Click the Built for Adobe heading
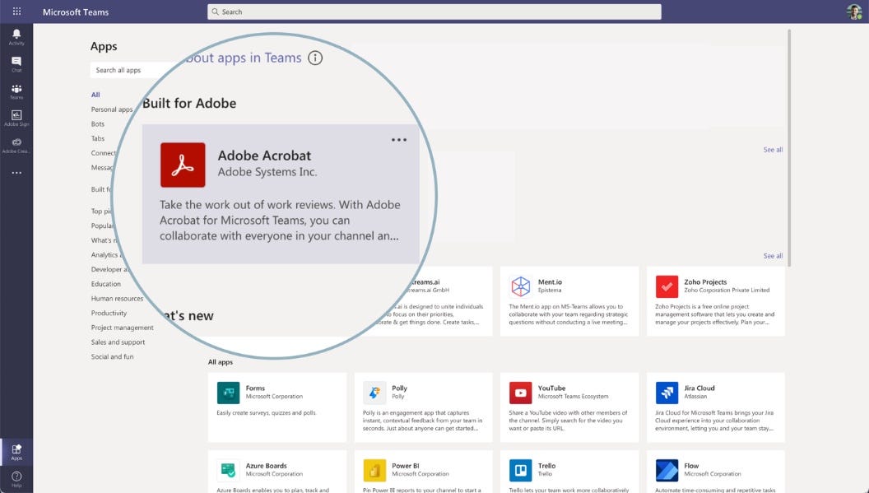 pyautogui.click(x=189, y=103)
